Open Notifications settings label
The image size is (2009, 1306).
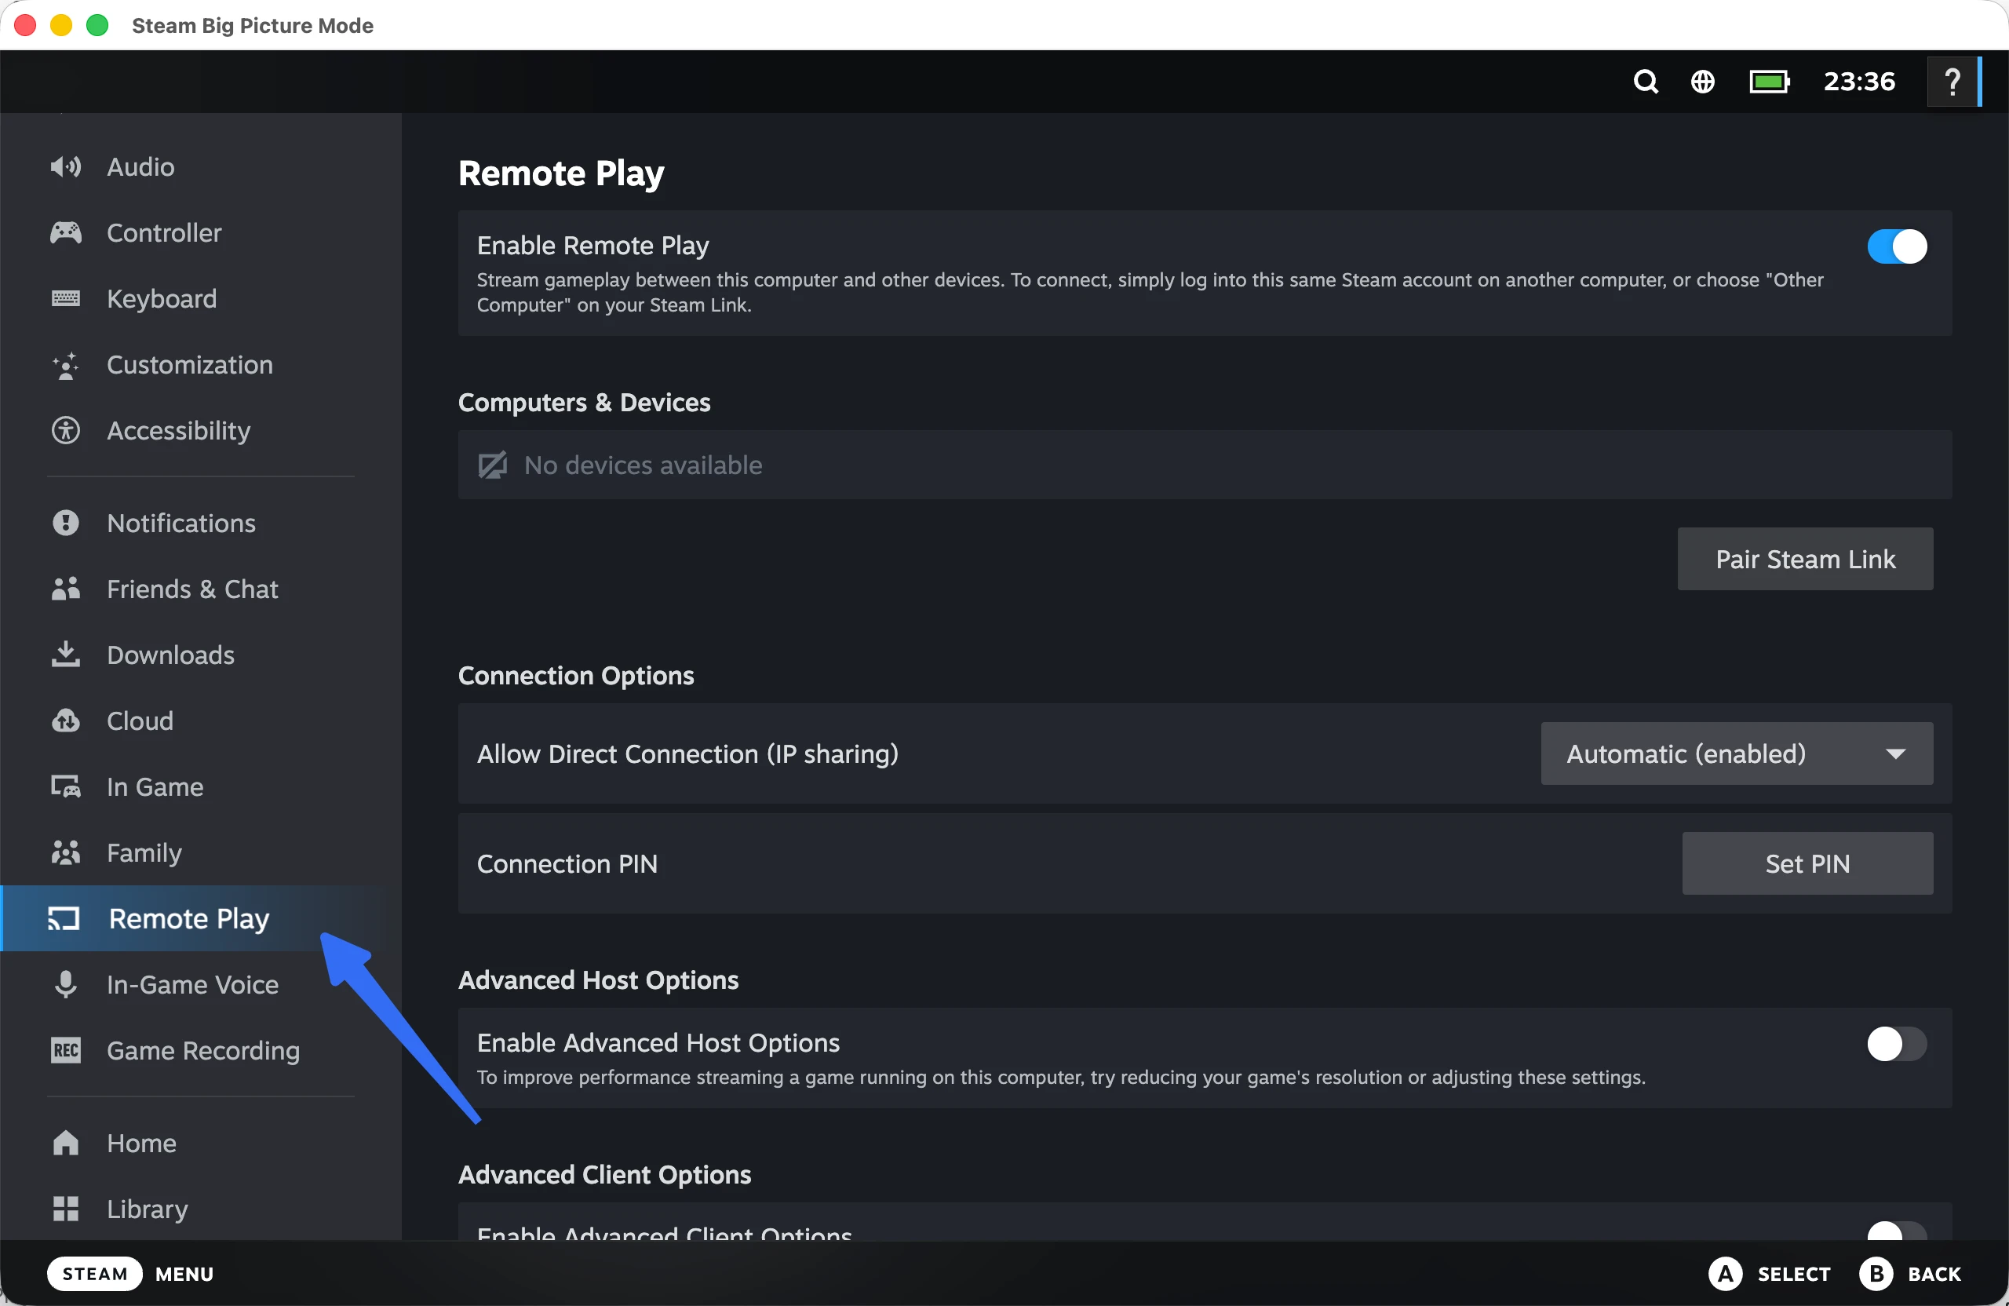pos(180,523)
